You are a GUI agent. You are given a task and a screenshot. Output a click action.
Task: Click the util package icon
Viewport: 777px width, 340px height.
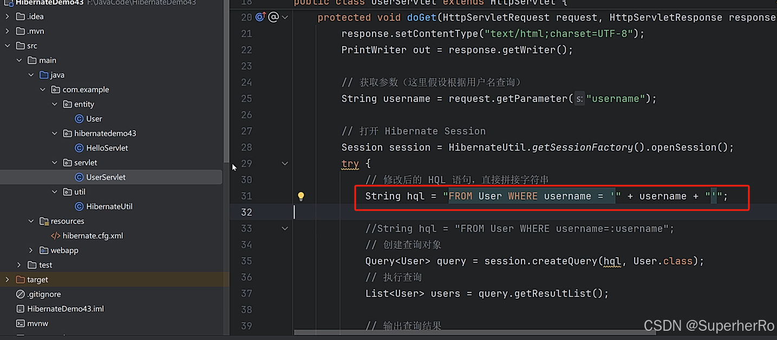(68, 192)
